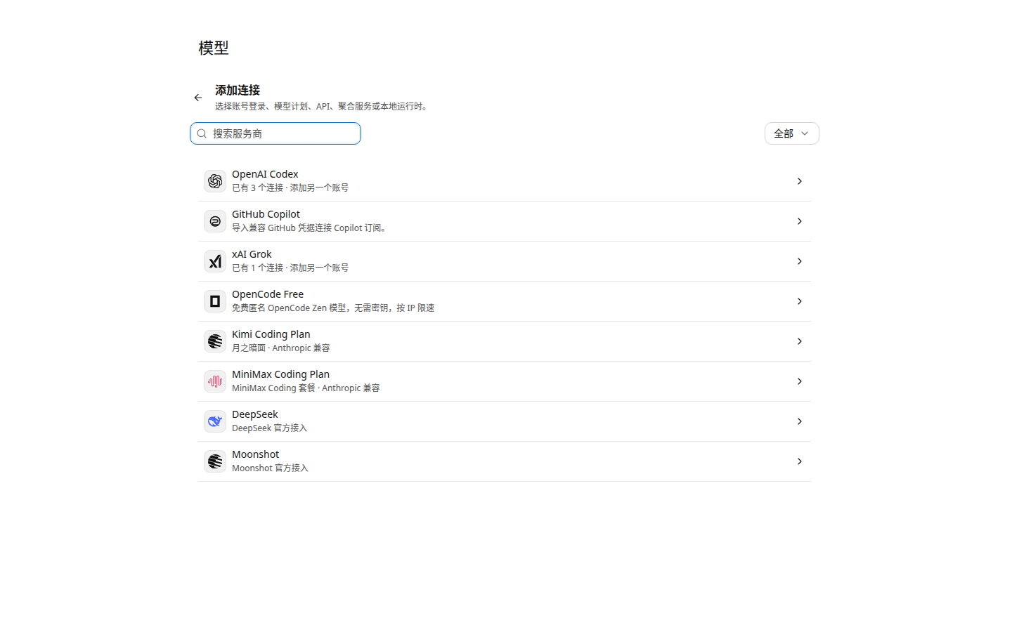This screenshot has width=1012, height=632.
Task: Select the Moonshot provider name
Action: coord(256,454)
